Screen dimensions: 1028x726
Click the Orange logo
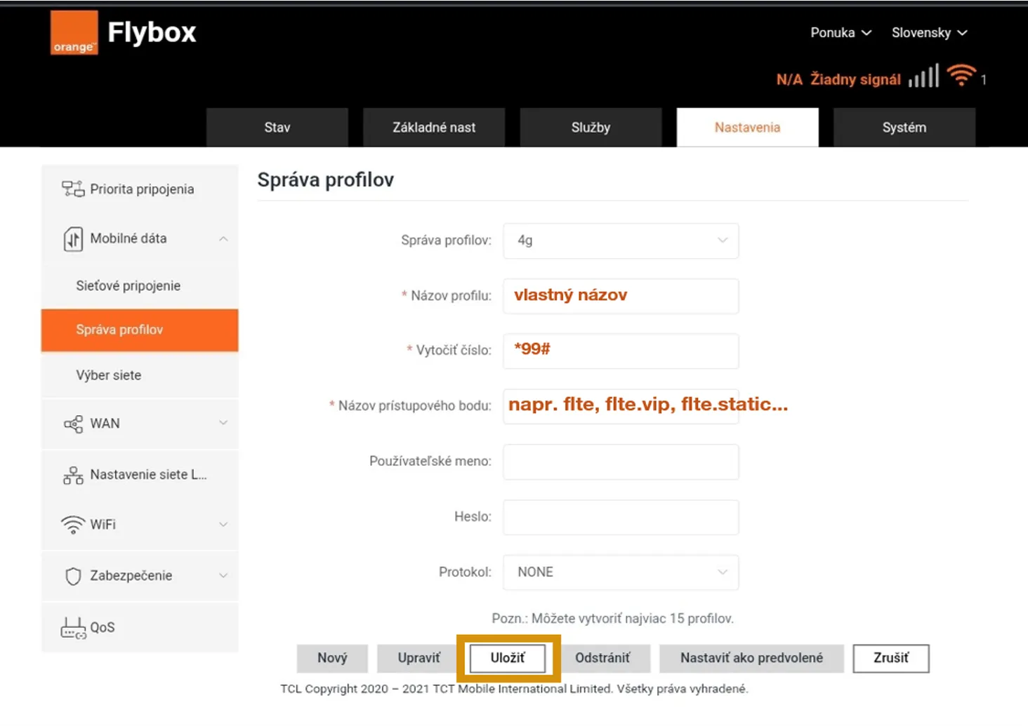[74, 32]
